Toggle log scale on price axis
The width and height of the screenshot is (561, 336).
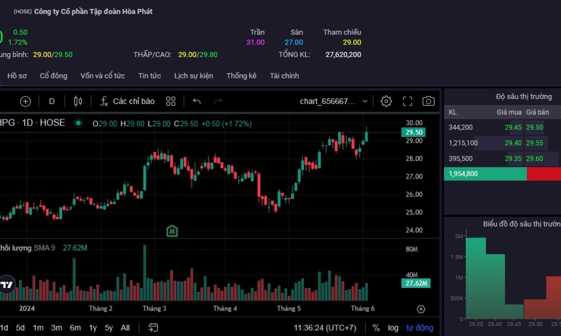(x=393, y=327)
